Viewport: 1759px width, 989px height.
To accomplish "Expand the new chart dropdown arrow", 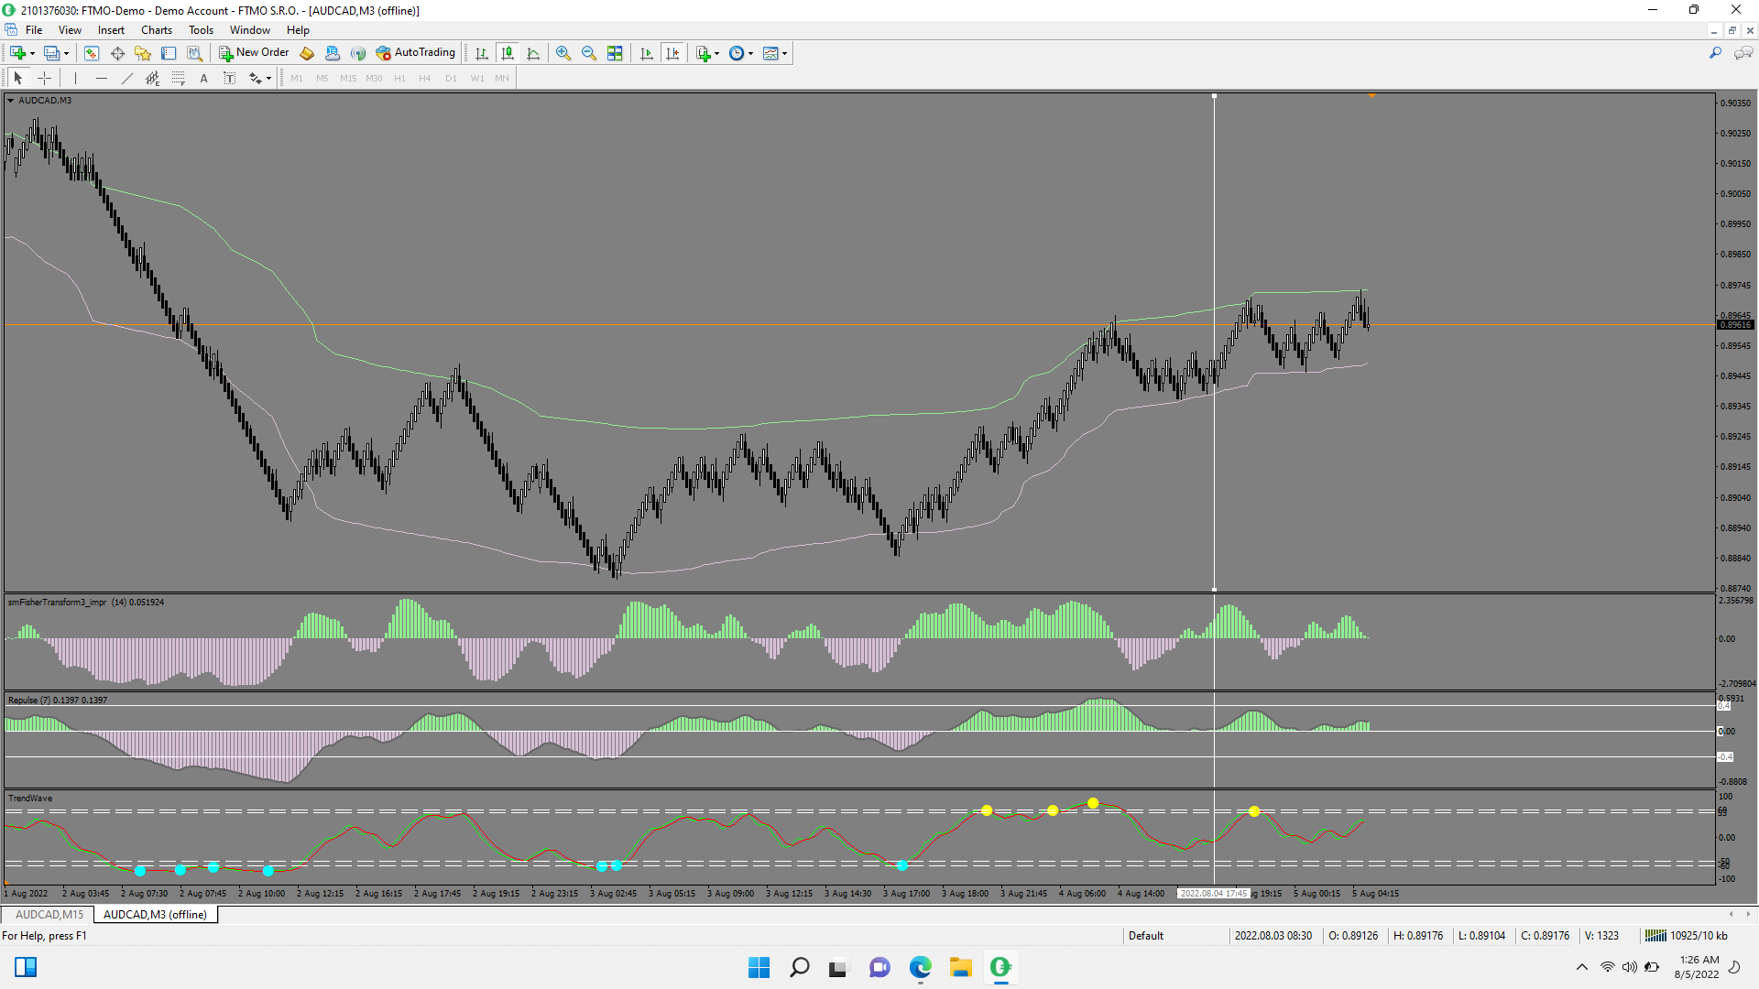I will point(32,53).
